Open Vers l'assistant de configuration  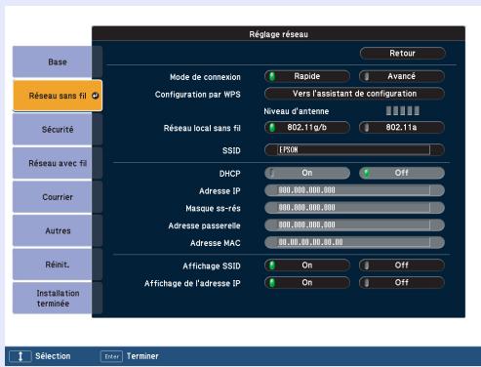(354, 94)
